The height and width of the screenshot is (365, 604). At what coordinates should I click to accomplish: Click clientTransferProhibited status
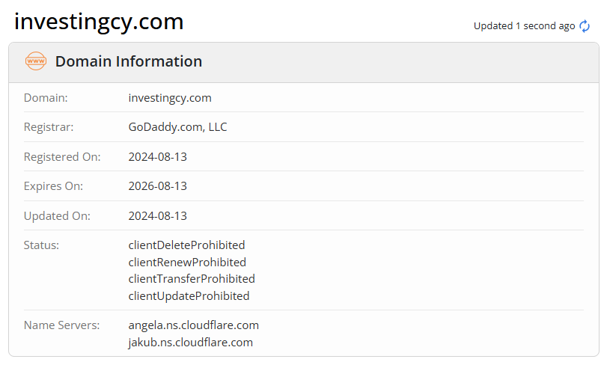(x=192, y=279)
